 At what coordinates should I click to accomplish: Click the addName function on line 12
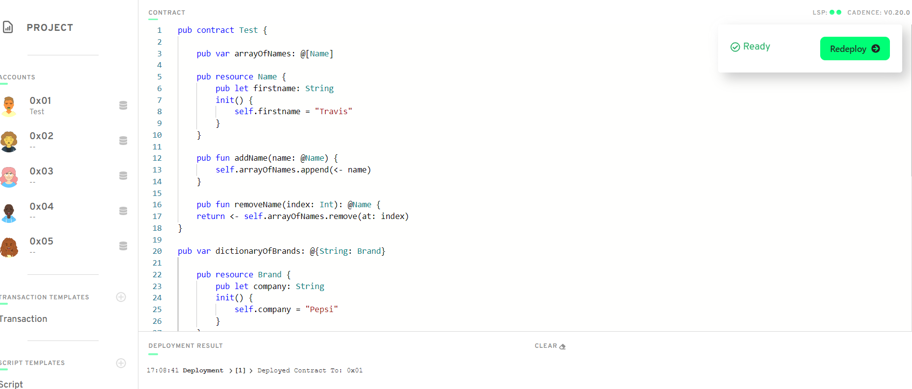point(267,158)
